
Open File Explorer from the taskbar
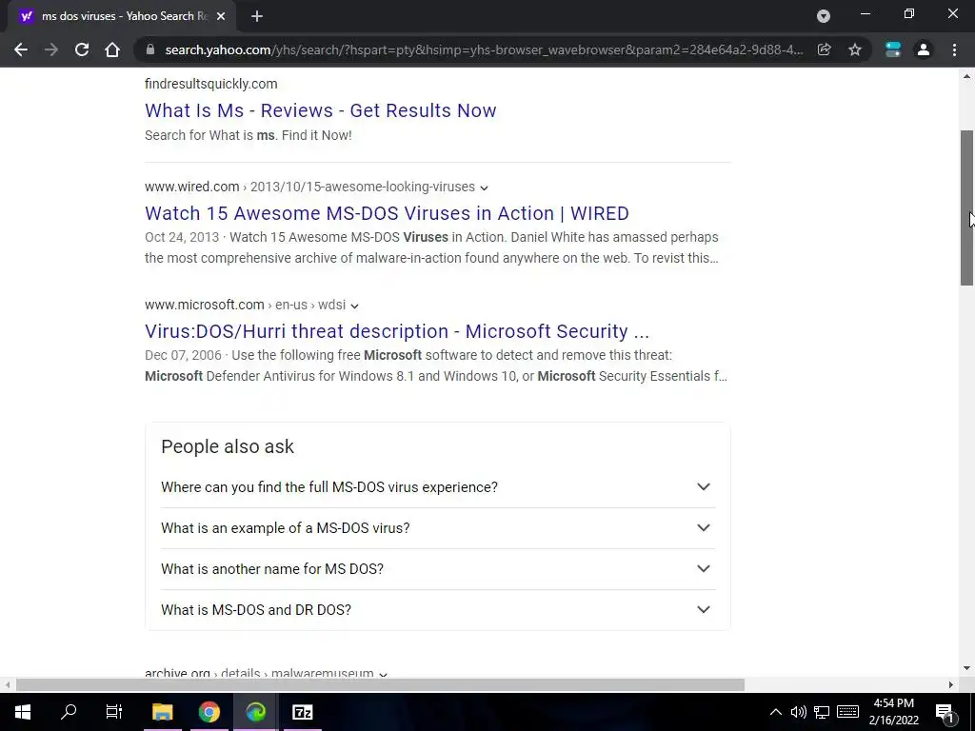coord(162,712)
